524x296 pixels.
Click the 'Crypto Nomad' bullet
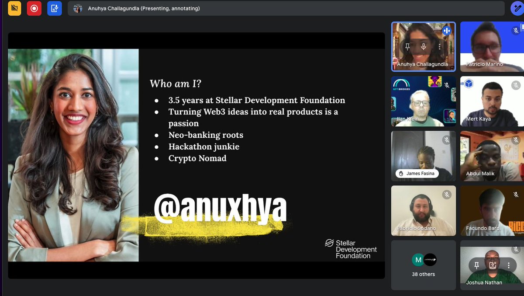(197, 158)
